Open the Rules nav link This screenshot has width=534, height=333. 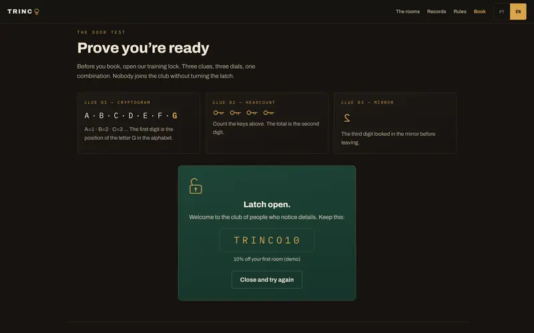460,11
